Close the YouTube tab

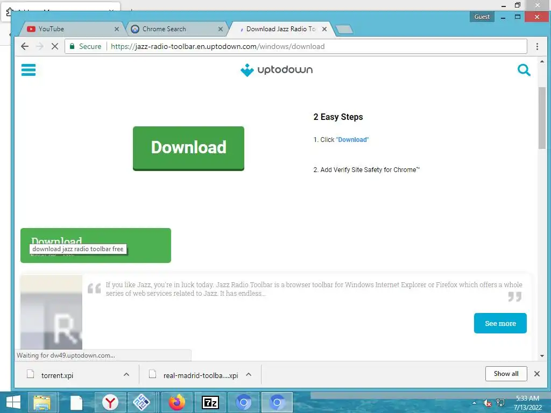pyautogui.click(x=117, y=29)
